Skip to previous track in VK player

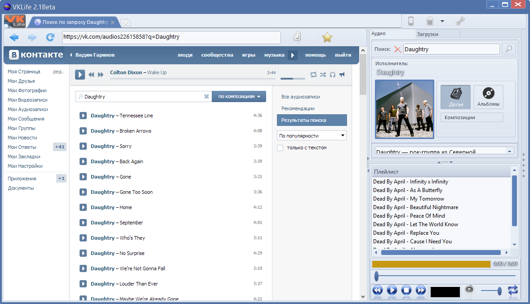(91, 75)
